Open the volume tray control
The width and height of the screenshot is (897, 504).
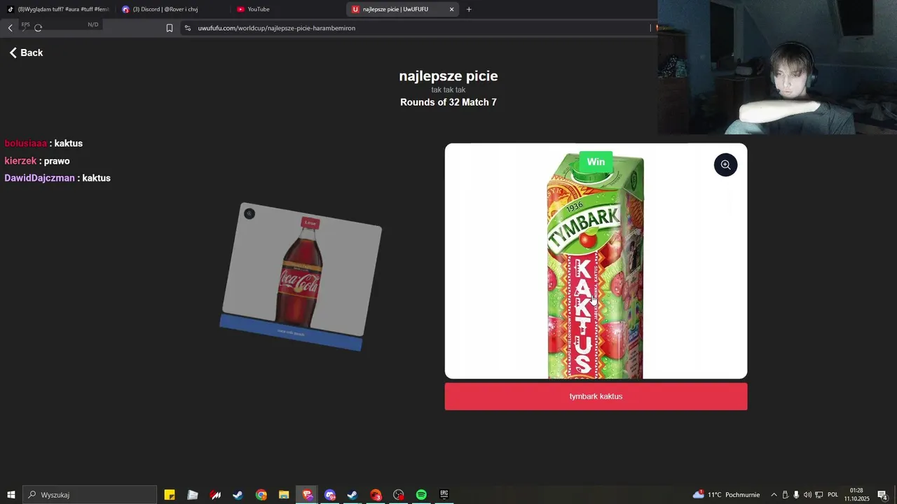tap(807, 495)
